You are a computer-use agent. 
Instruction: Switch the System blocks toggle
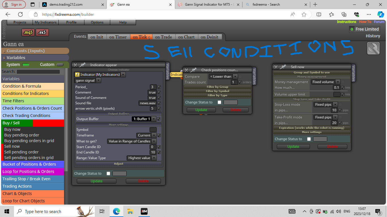pyautogui.click(x=26, y=65)
